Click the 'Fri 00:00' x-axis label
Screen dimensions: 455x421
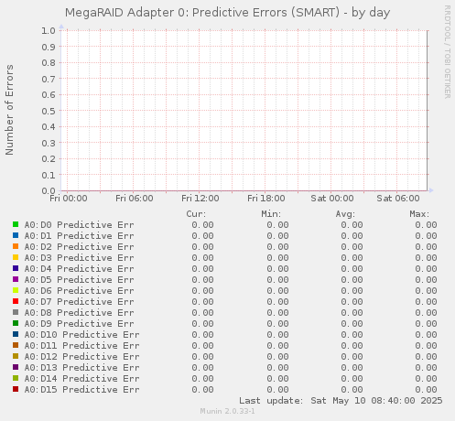(69, 199)
